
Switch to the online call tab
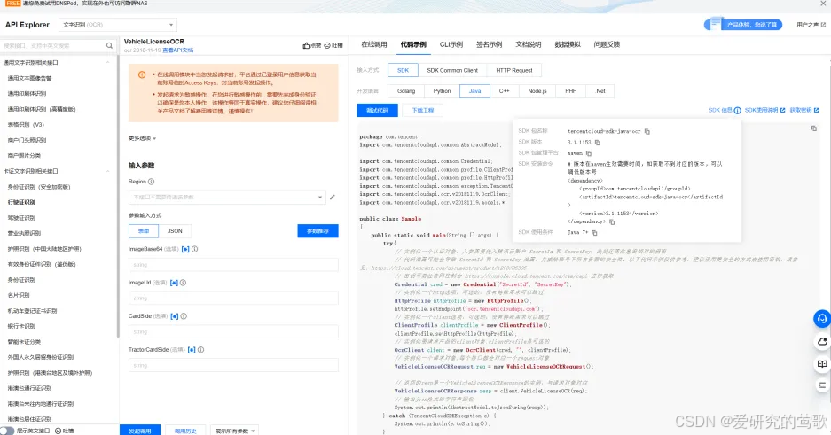click(x=374, y=44)
